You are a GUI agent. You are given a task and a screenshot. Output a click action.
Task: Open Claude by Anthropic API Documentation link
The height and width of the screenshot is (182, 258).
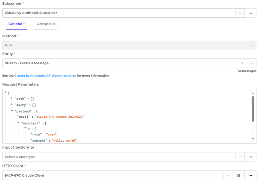45,75
